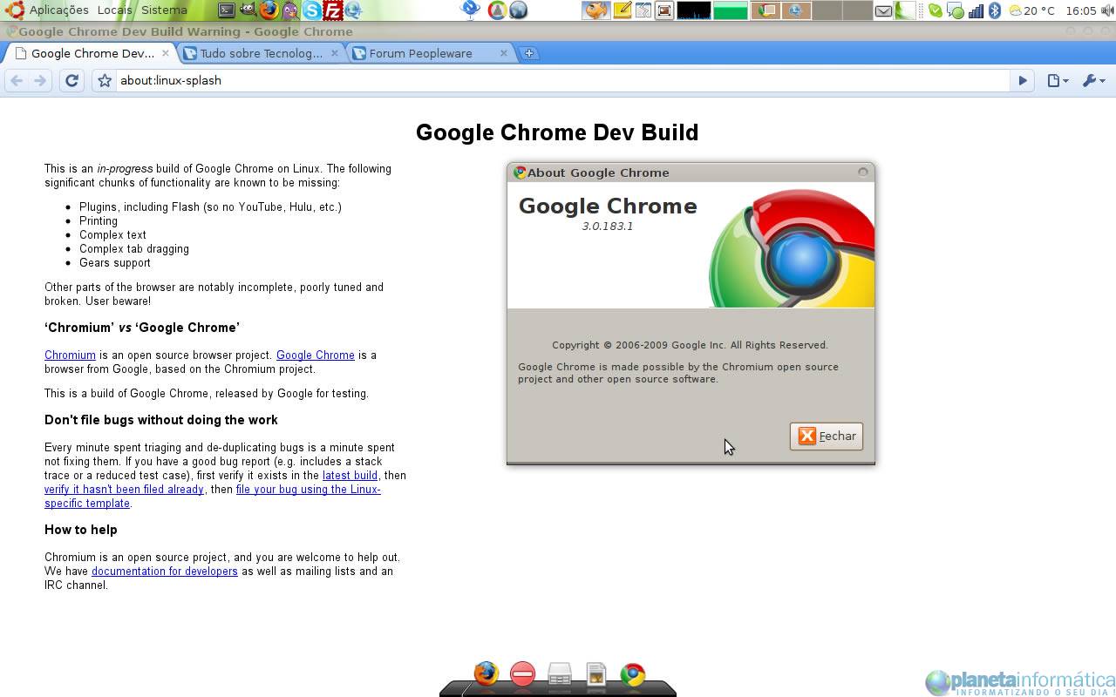The height and width of the screenshot is (697, 1116).
Task: Open the page menu dropdown
Action: (x=1057, y=80)
